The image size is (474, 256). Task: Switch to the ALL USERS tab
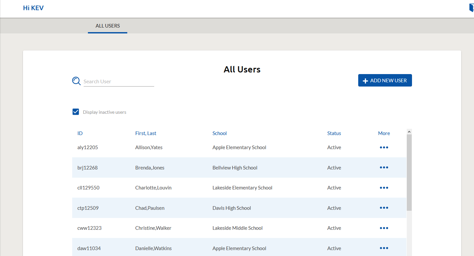coord(108,26)
